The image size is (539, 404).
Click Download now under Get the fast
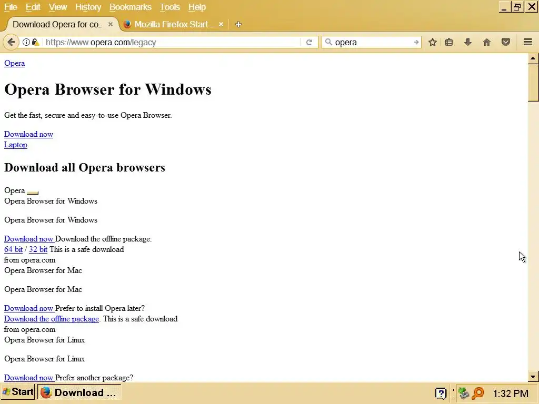(x=28, y=134)
